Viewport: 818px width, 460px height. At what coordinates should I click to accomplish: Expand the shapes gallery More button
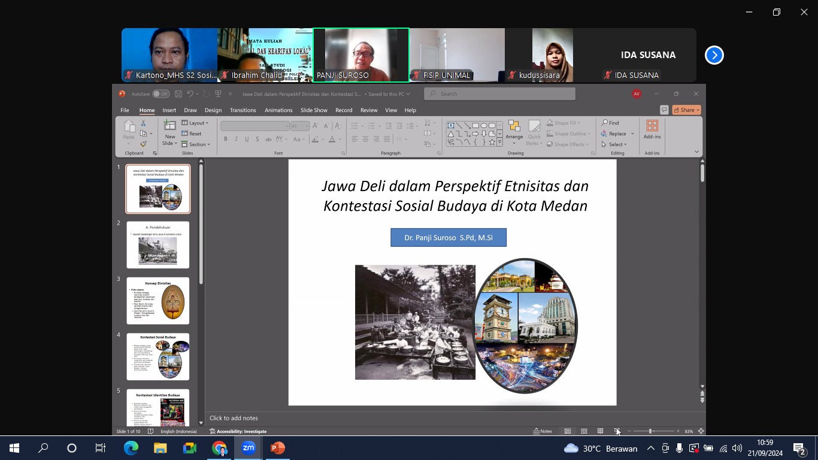500,142
